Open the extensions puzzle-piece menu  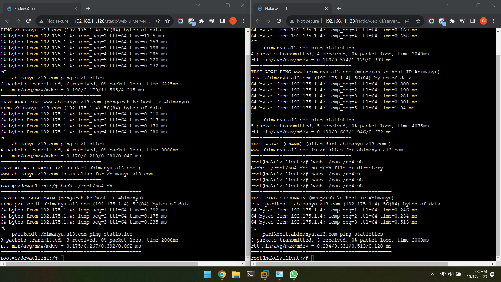coord(201,21)
